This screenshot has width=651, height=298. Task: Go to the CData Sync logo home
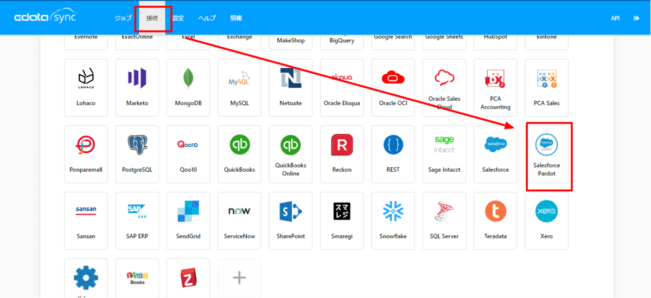tap(45, 17)
